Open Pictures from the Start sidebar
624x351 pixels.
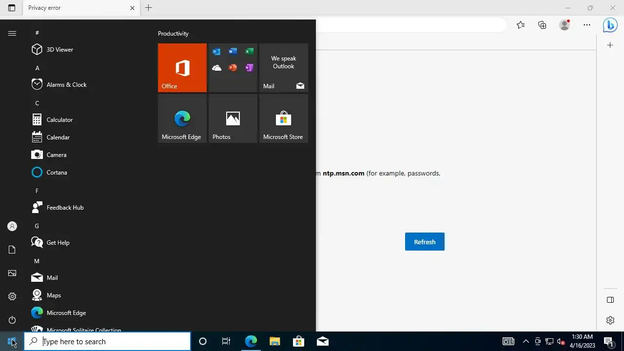click(x=12, y=273)
